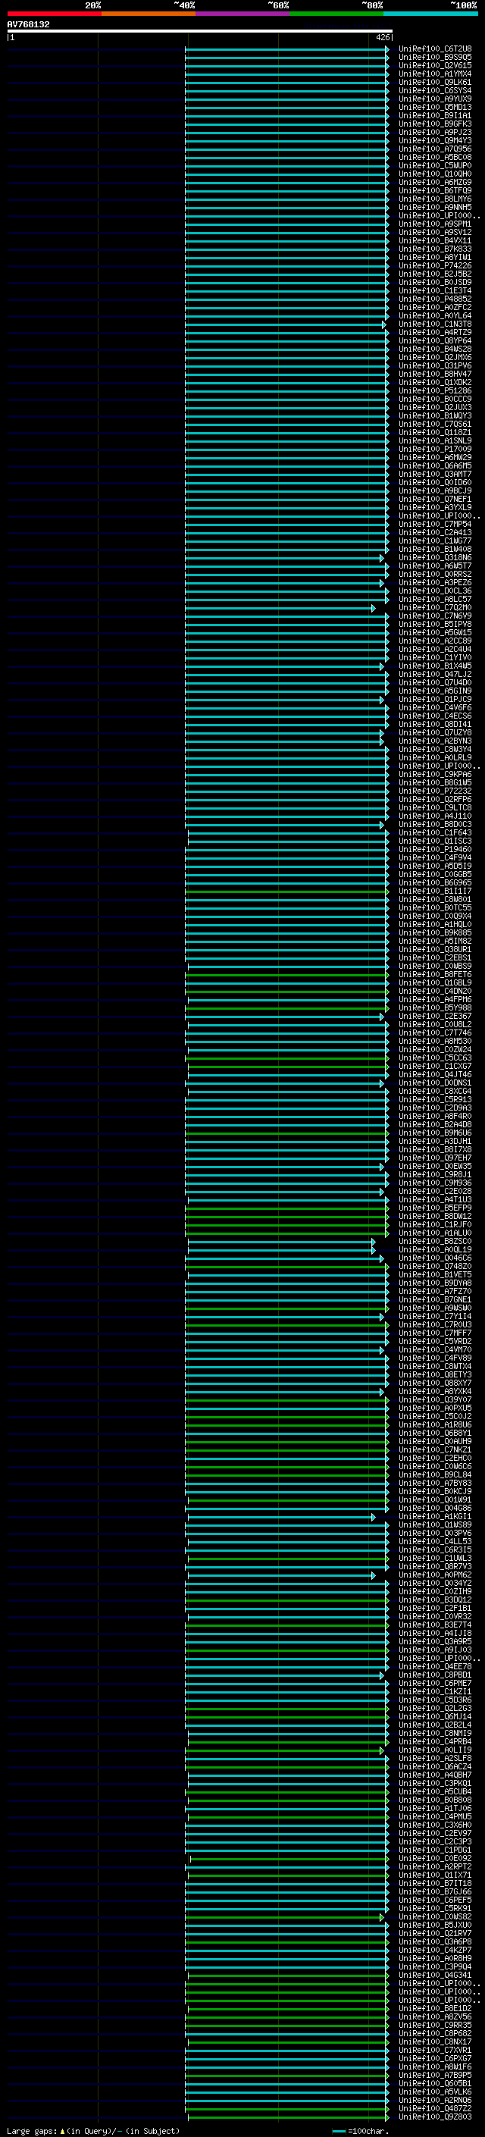
Task: Click the orange ~40% identity legend segment
Action: (149, 14)
